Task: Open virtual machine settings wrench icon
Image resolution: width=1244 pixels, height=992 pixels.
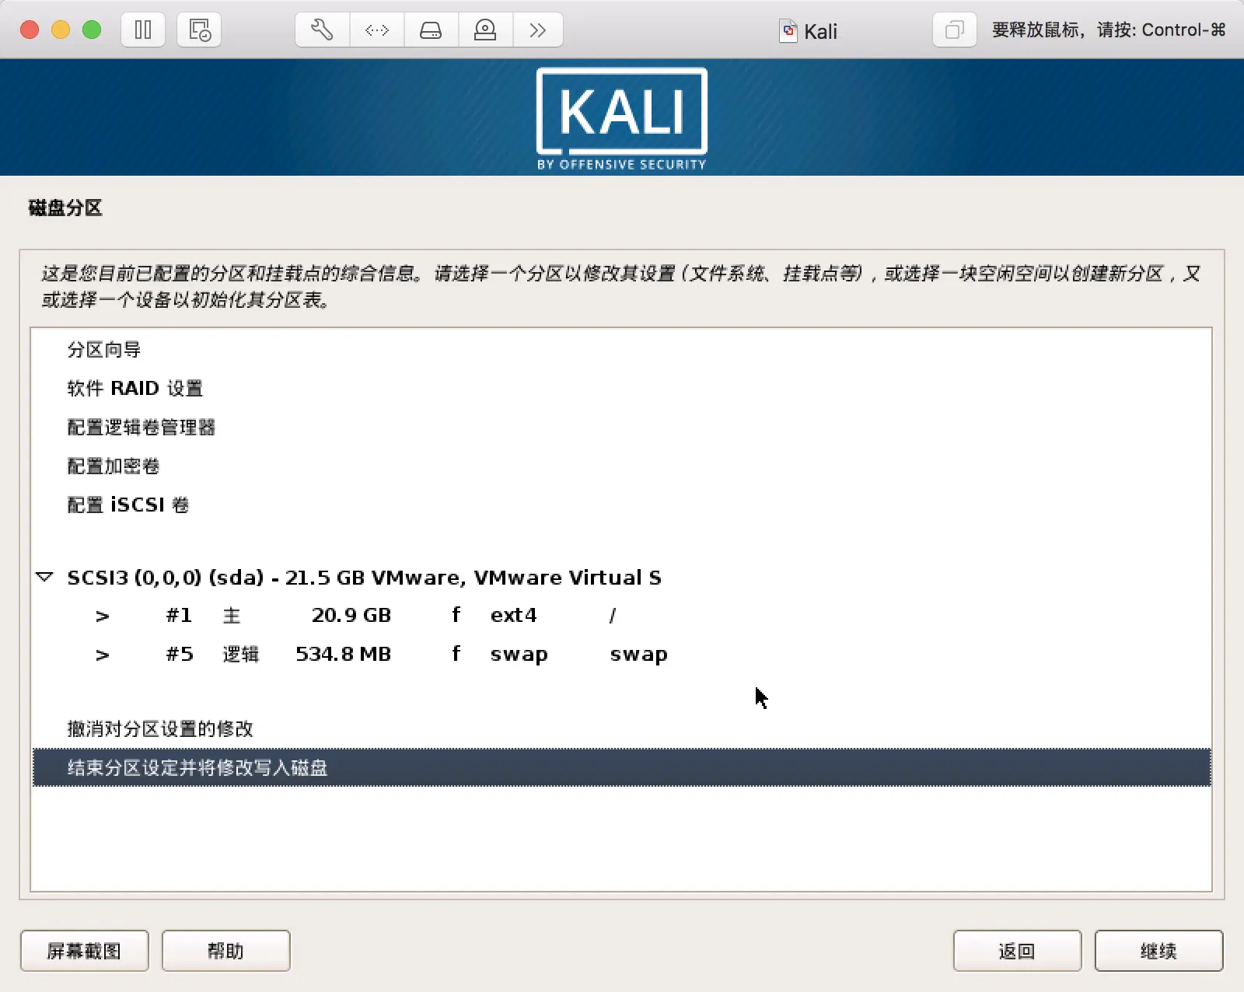Action: (x=323, y=30)
